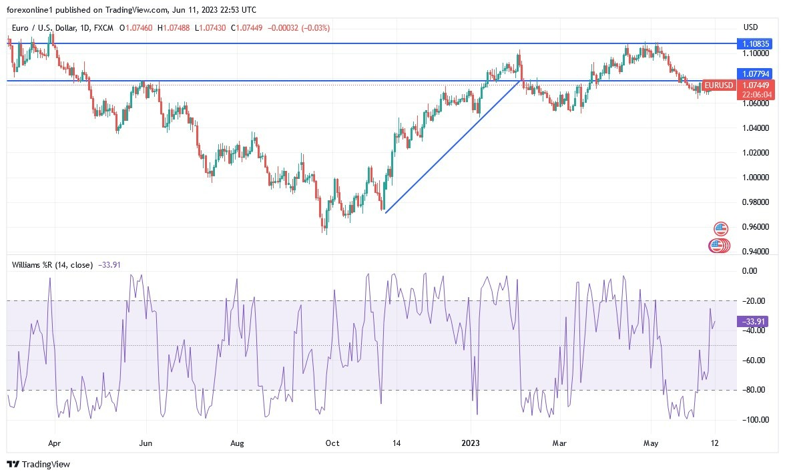The height and width of the screenshot is (476, 785).
Task: Click the TradingView text at the bottom
Action: pos(47,464)
